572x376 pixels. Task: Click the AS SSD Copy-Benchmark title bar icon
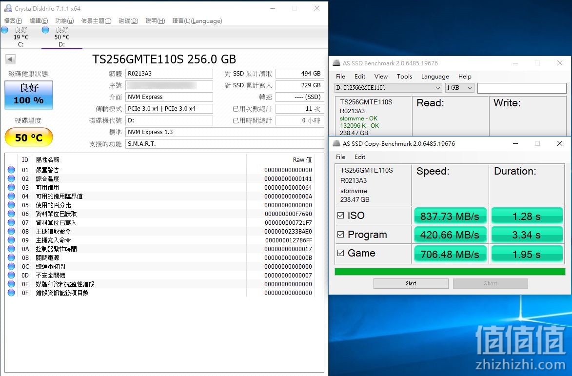point(336,144)
